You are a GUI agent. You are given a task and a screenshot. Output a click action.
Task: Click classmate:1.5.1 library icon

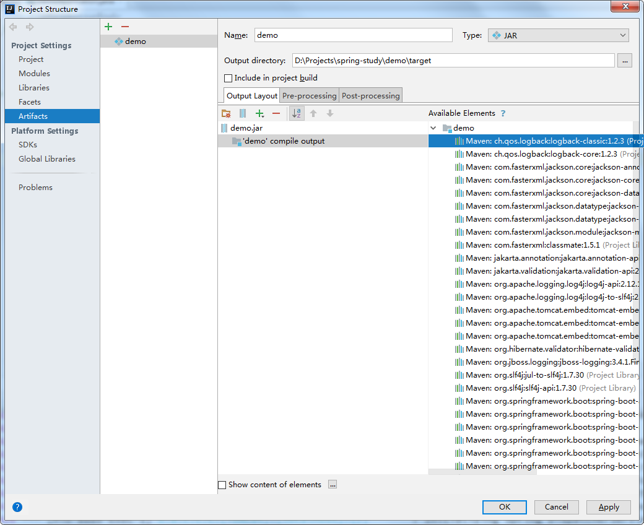[x=459, y=245]
